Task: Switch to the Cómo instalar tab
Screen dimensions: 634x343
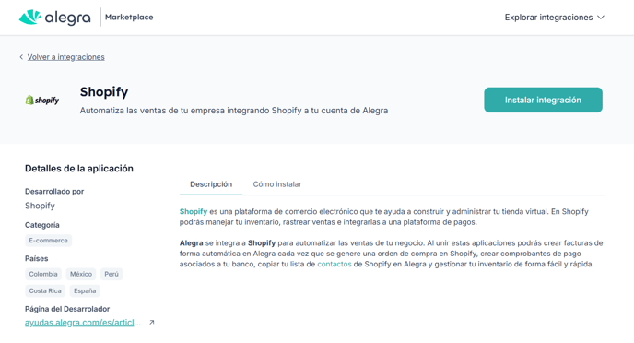Action: 277,184
